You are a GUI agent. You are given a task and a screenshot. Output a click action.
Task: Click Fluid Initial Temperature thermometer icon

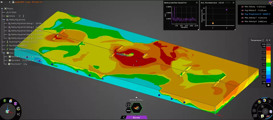(x=7, y=42)
